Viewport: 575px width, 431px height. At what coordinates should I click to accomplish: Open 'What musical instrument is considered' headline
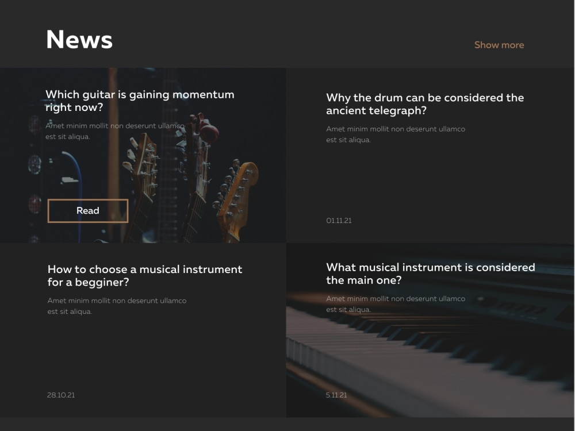(x=431, y=274)
